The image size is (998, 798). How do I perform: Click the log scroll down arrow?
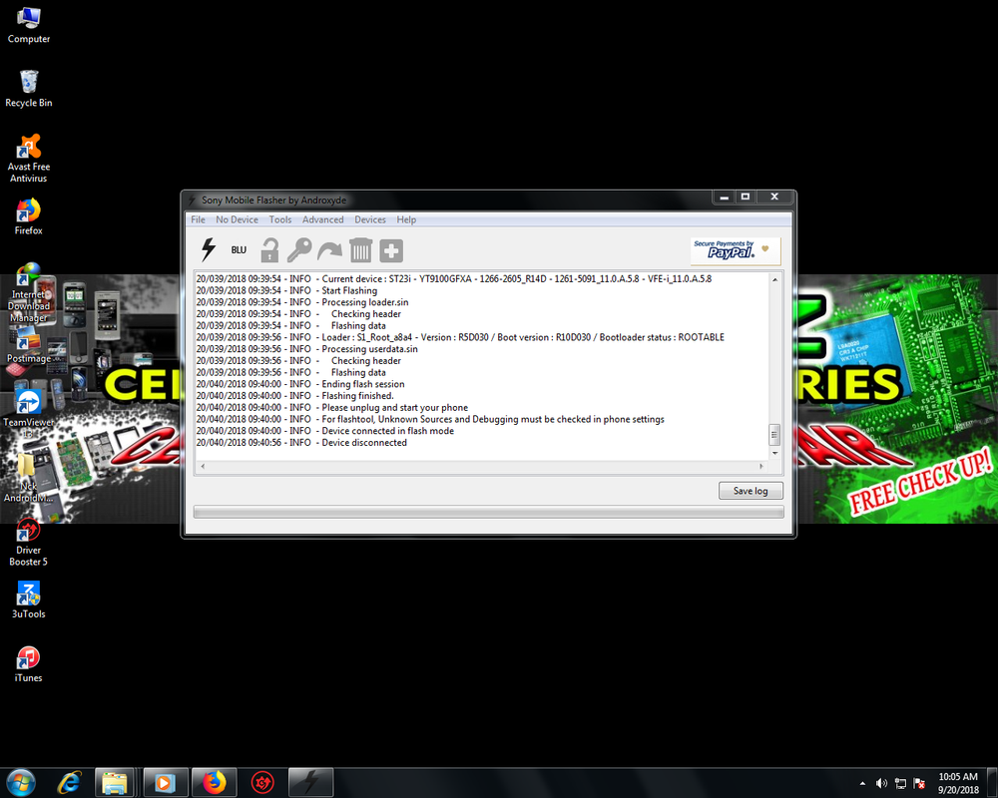click(x=774, y=453)
